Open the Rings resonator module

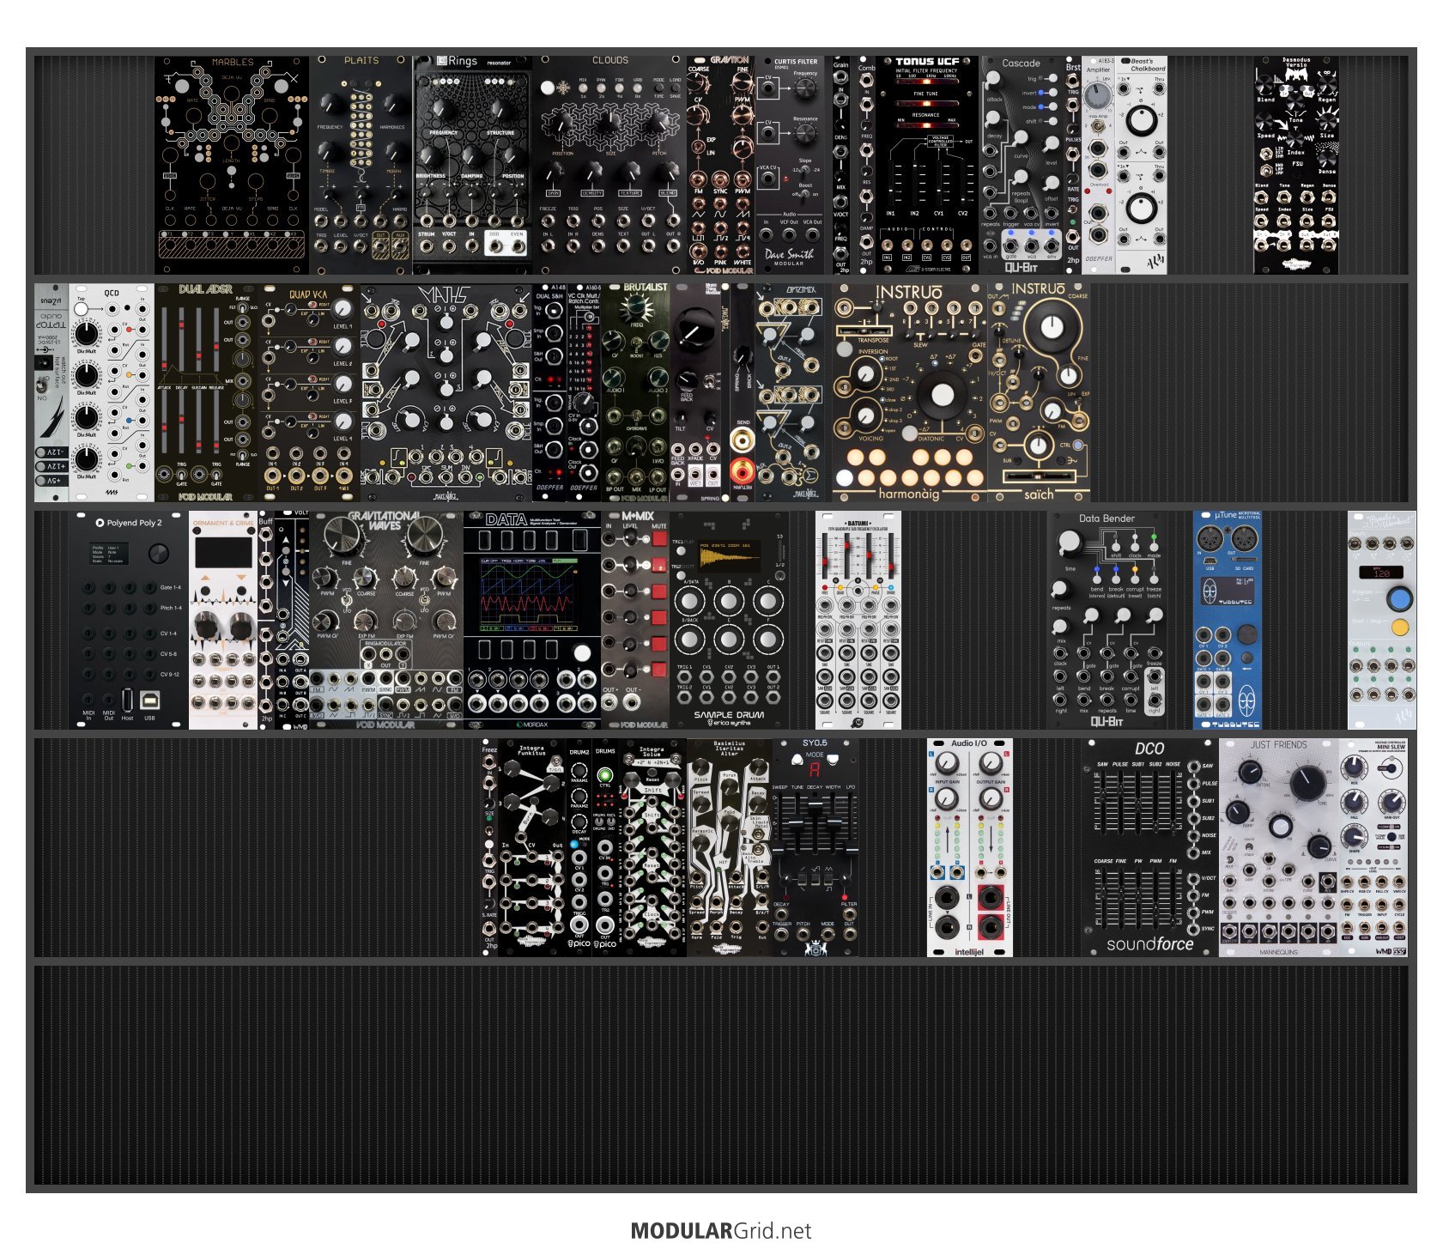pyautogui.click(x=472, y=165)
